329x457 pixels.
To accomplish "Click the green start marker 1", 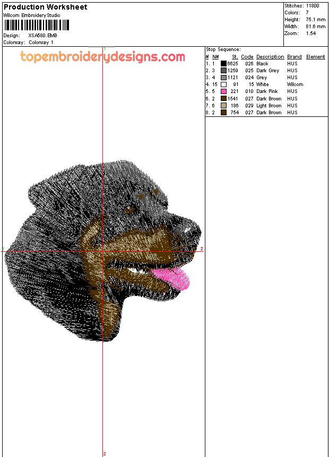I will pos(4,249).
